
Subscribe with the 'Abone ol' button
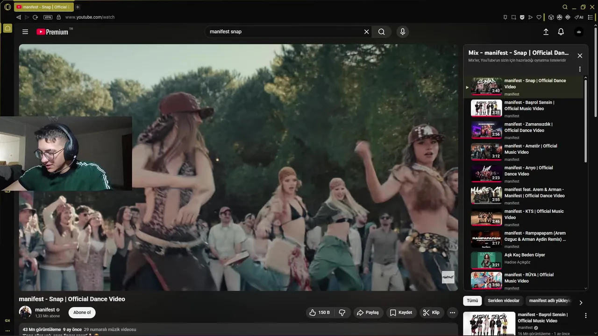pos(82,313)
